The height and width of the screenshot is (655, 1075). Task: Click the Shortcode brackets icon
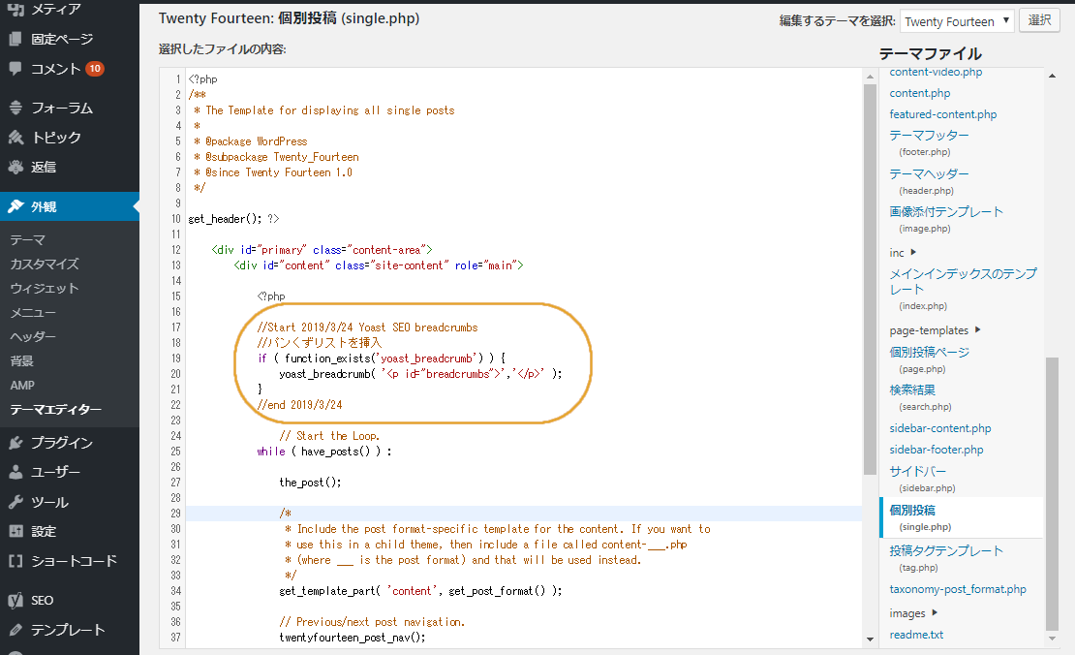pyautogui.click(x=15, y=561)
